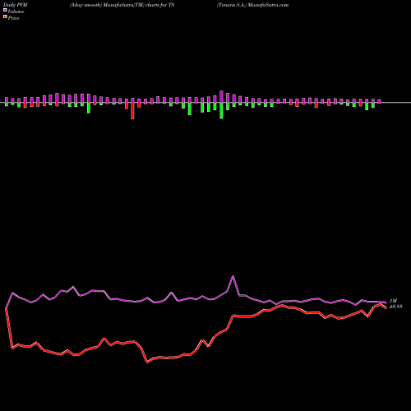Click the 'Volume' legend label

[16, 12]
